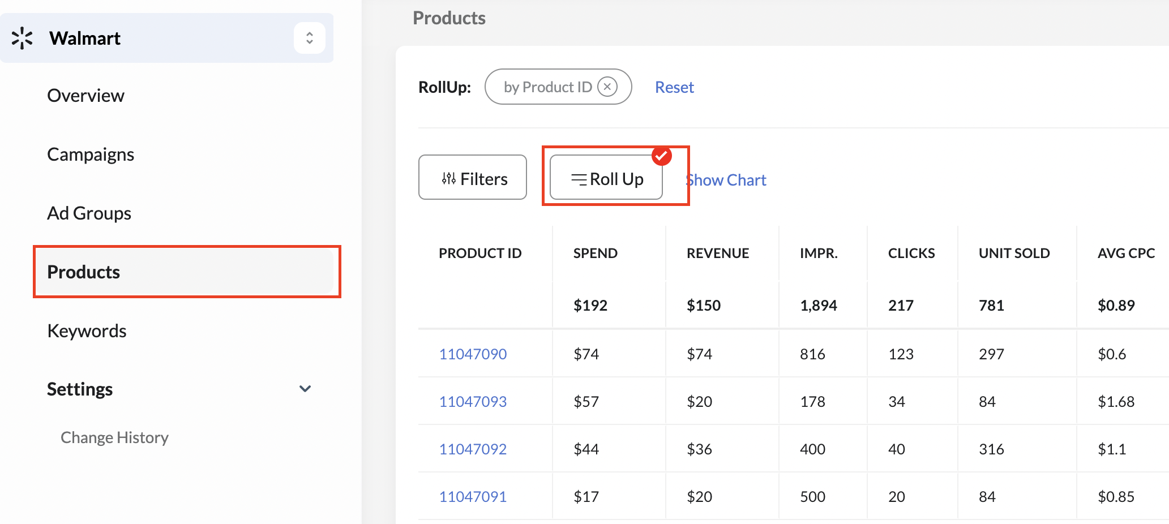Go to Campaigns section

pyautogui.click(x=91, y=154)
